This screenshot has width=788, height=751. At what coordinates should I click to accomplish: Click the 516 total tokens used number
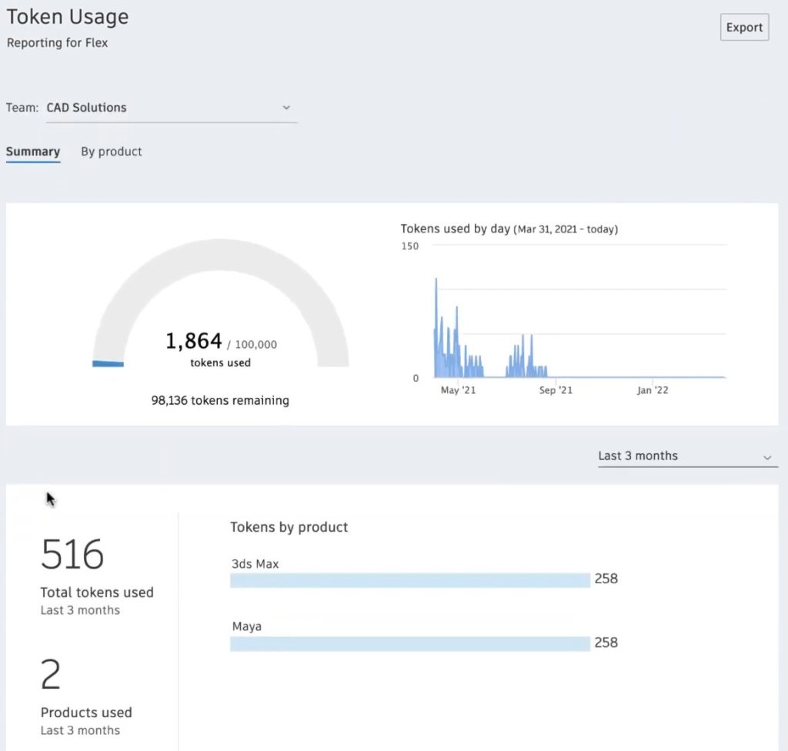point(72,554)
